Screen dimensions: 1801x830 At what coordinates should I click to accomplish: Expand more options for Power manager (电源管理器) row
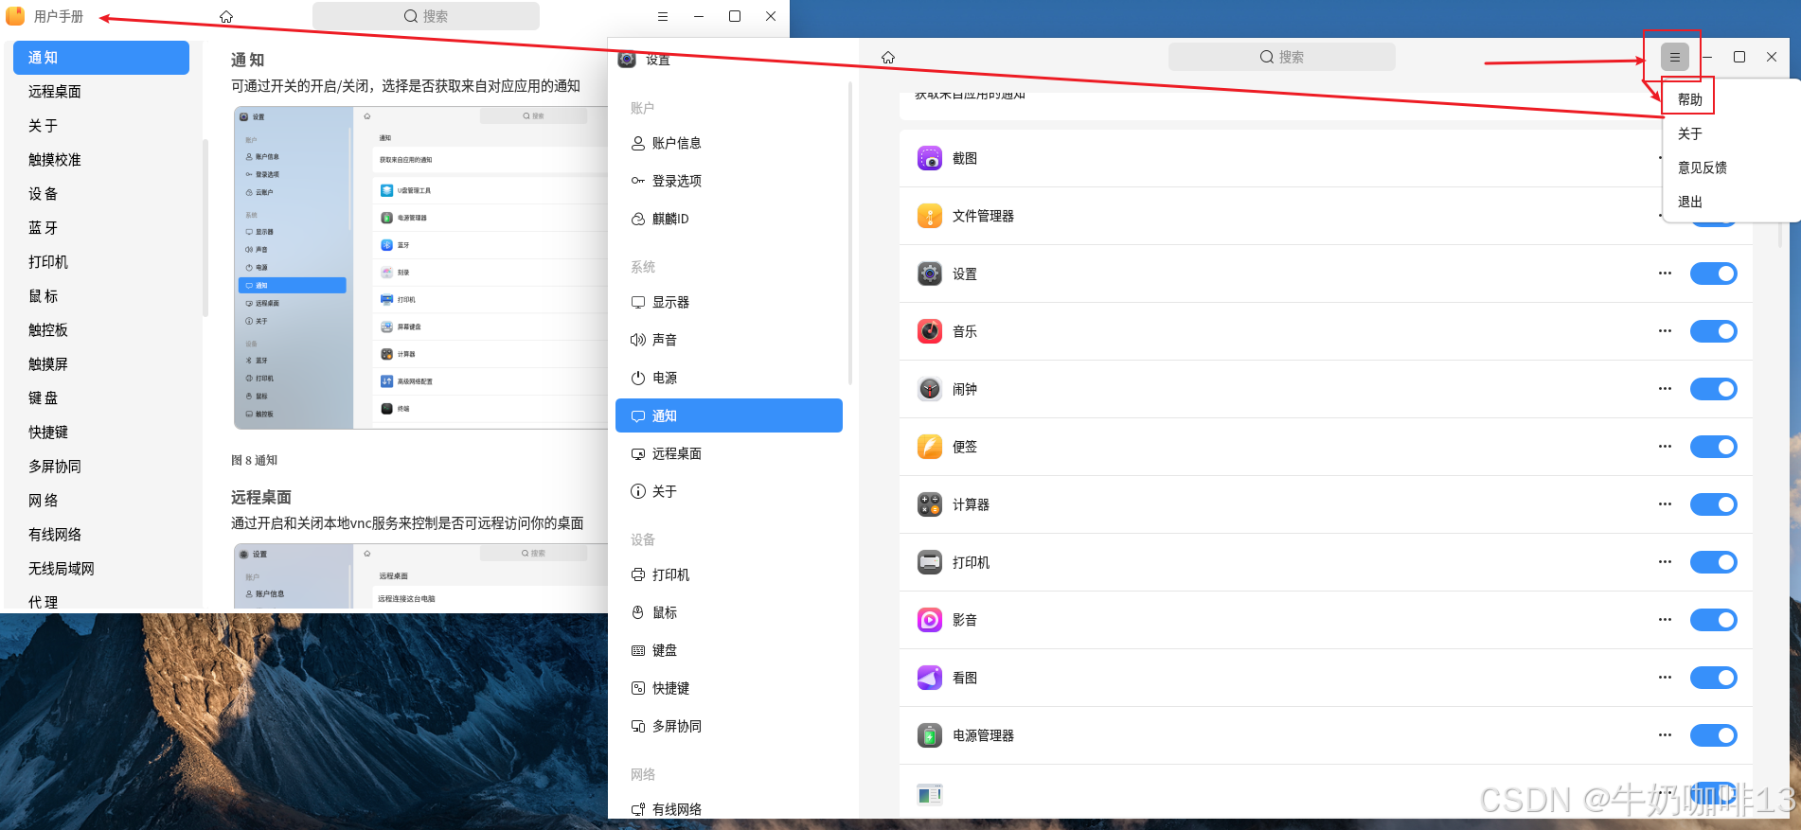pos(1665,735)
